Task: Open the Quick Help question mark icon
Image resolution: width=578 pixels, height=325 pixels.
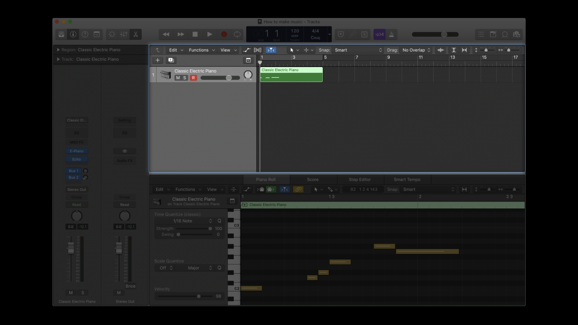Action: pos(85,34)
